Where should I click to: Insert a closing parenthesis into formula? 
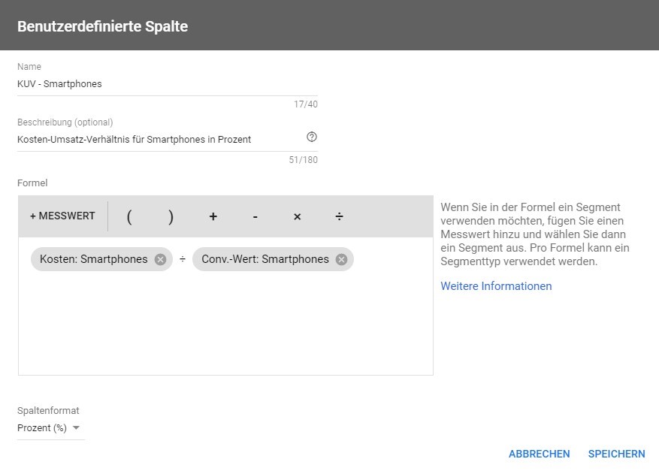171,216
